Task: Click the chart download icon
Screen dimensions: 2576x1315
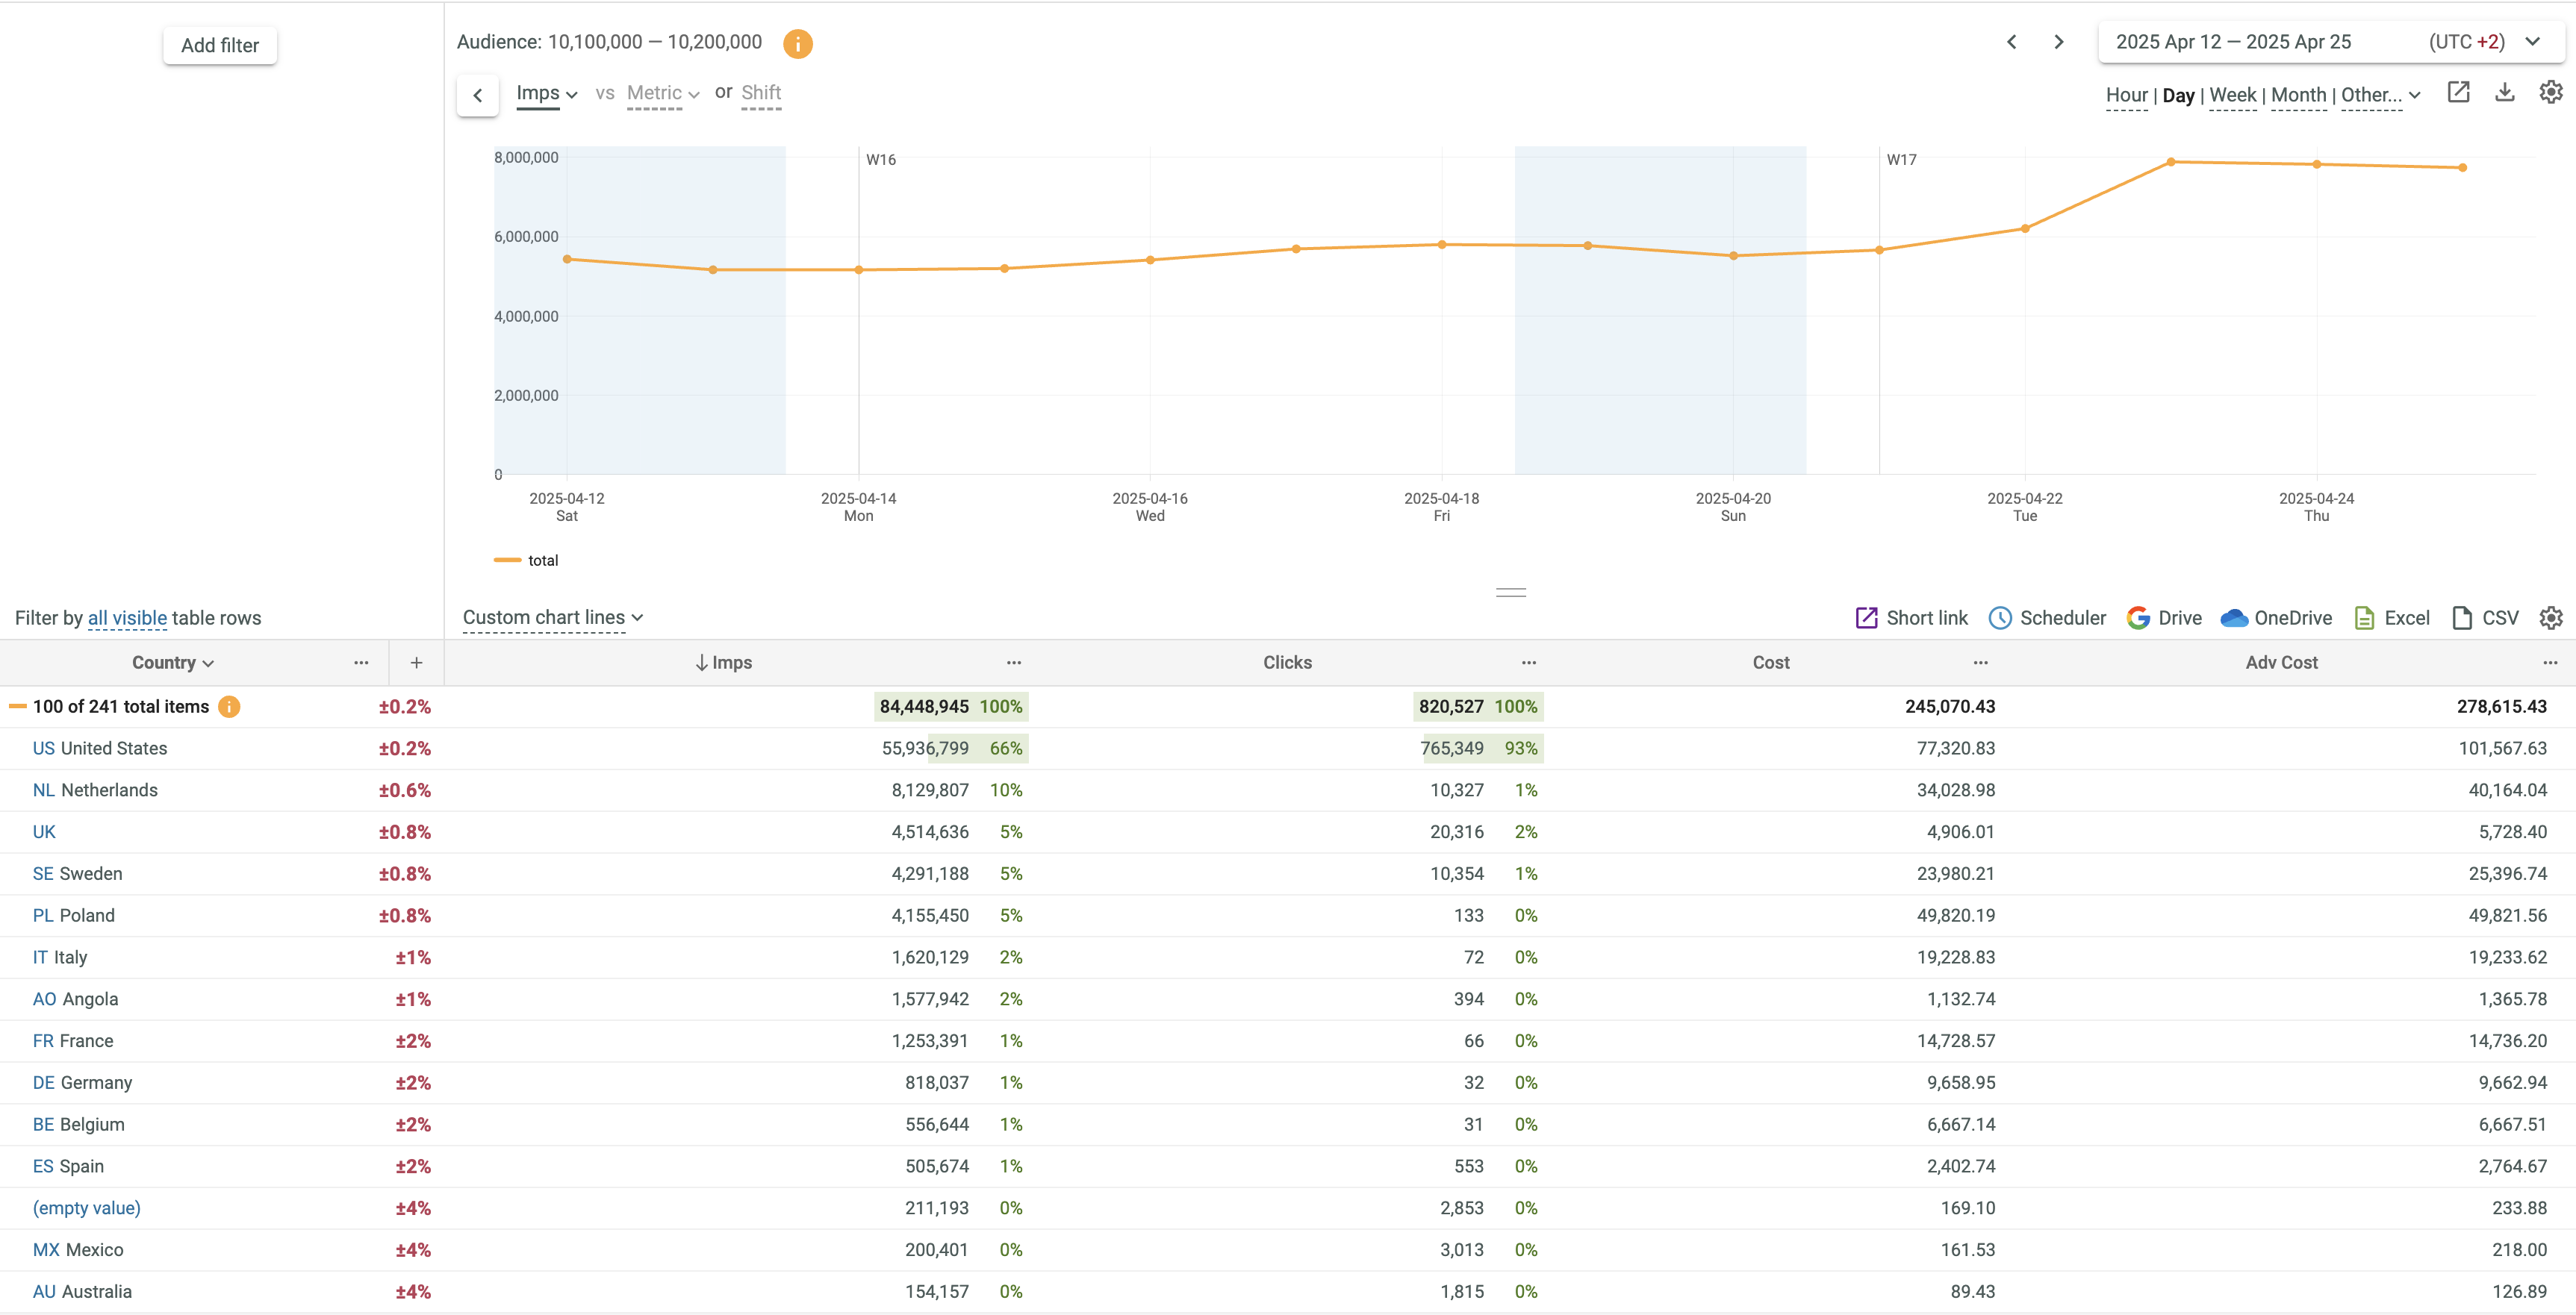Action: 2504,93
